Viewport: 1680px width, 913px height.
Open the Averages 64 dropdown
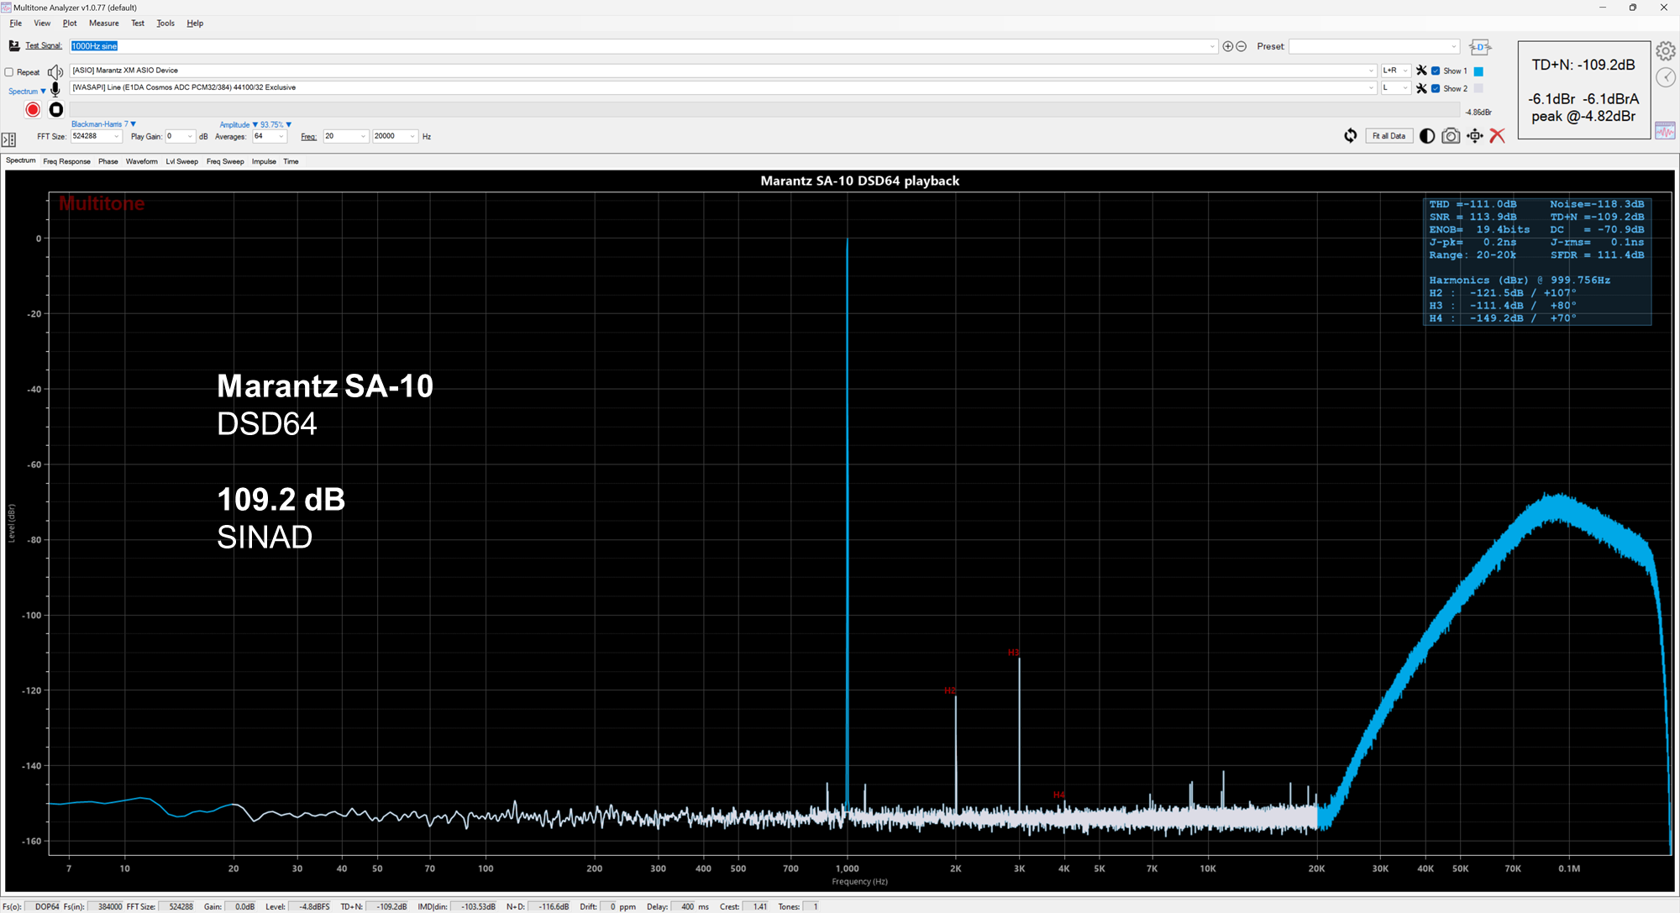click(x=281, y=136)
